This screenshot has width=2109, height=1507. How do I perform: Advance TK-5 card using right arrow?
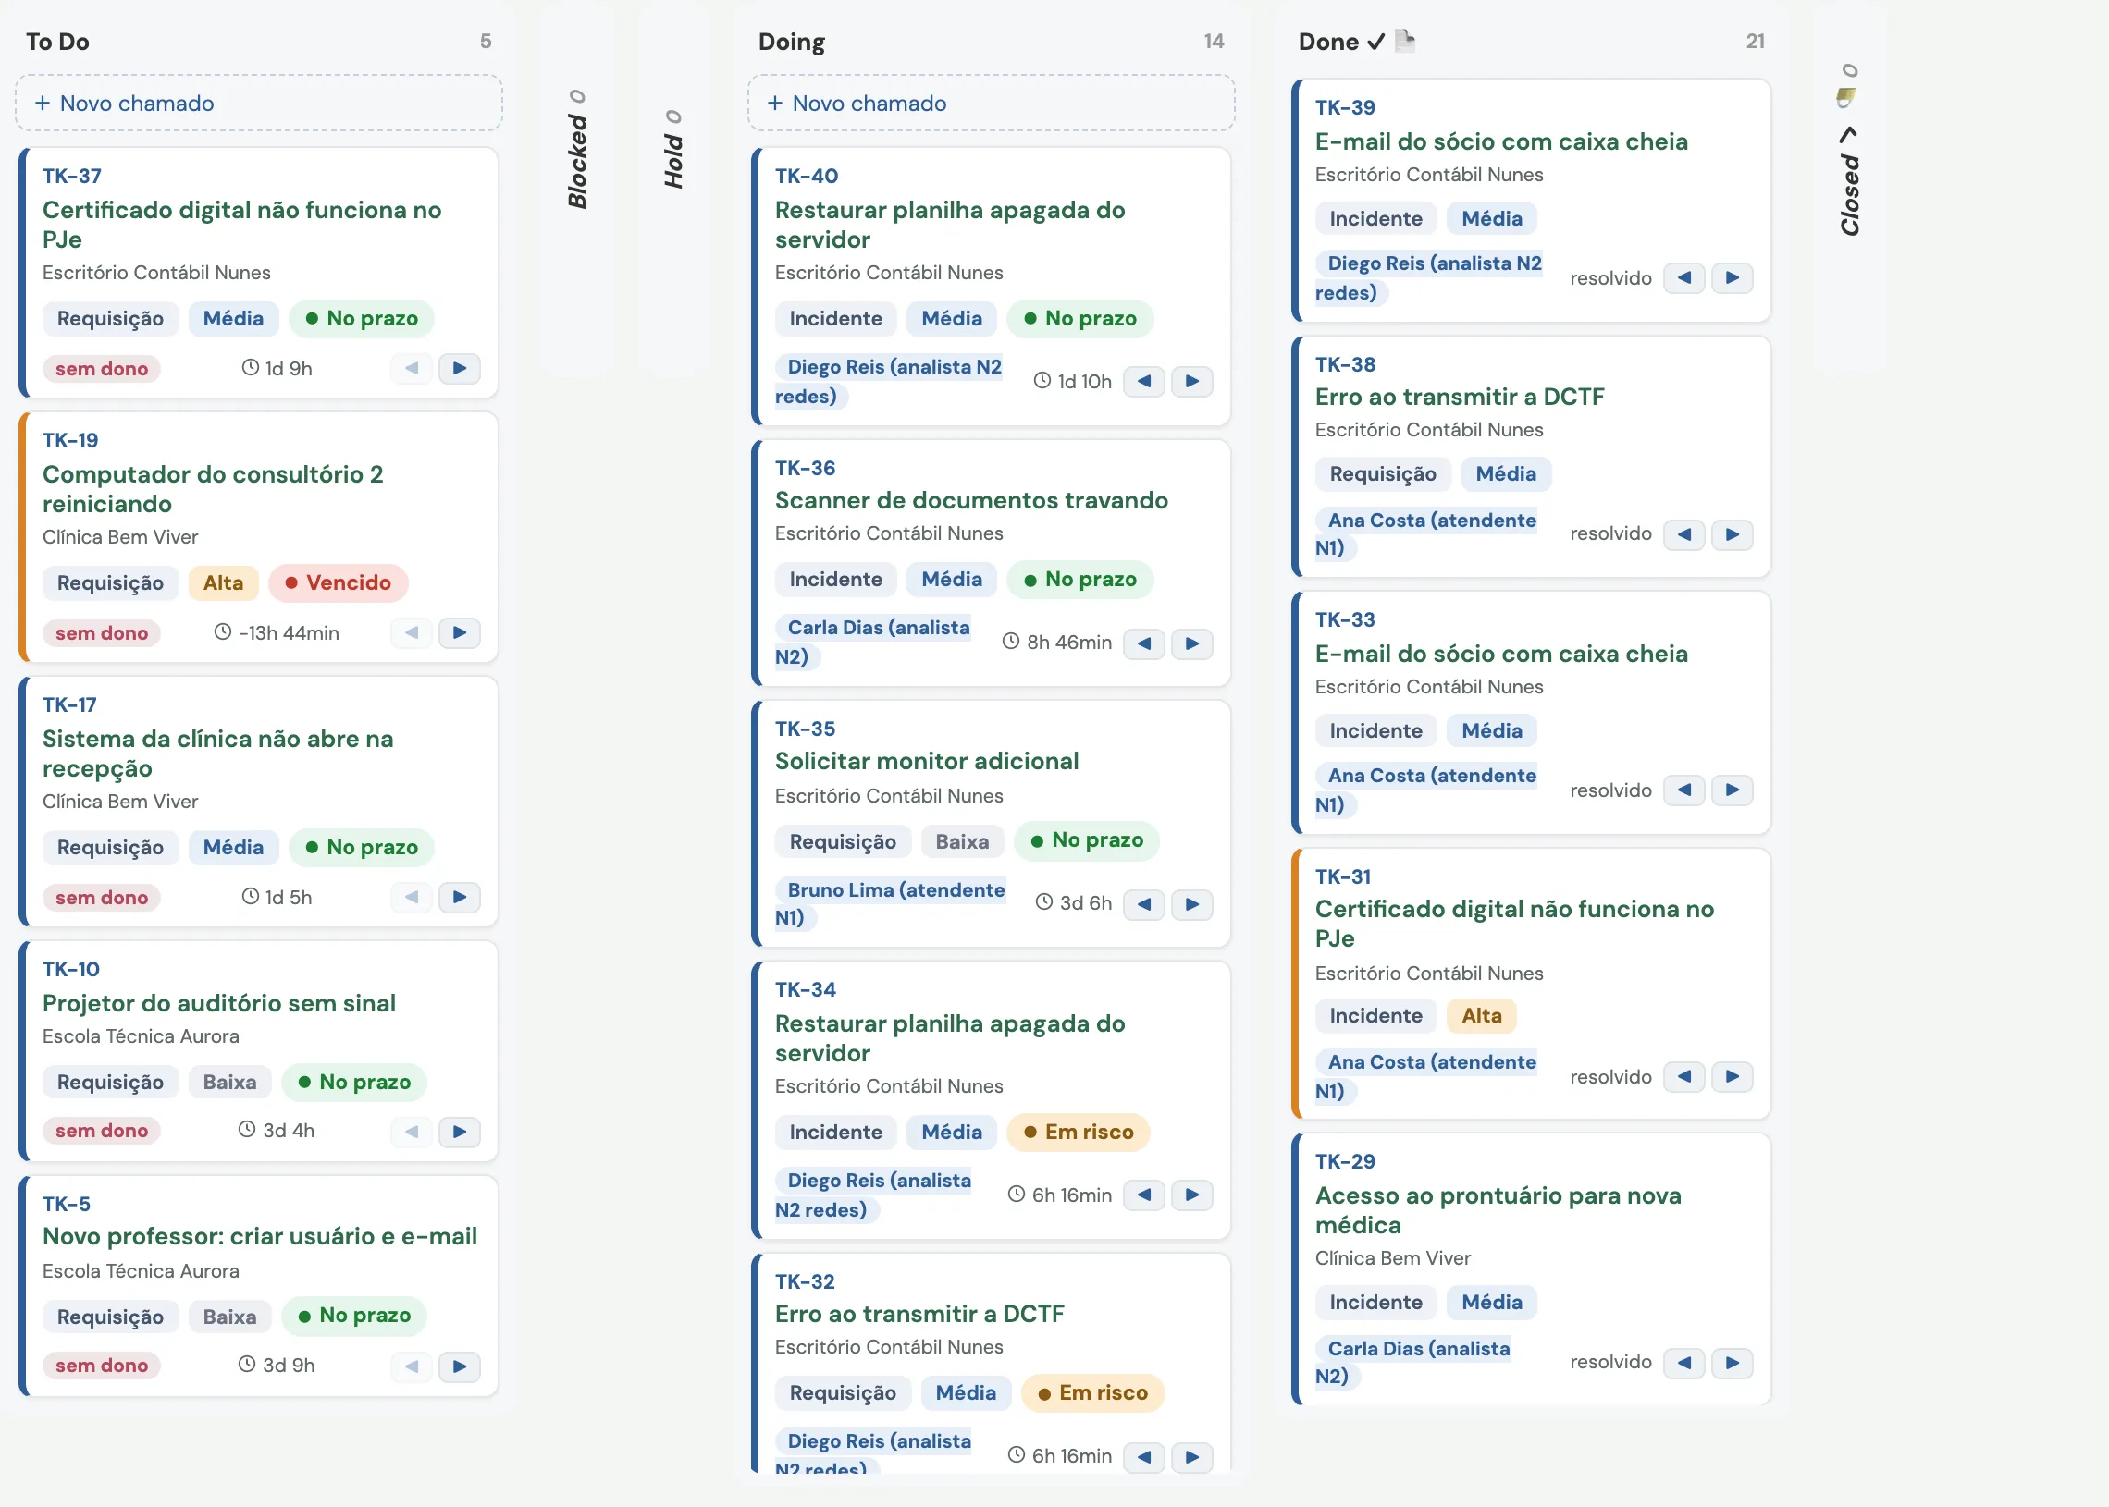(460, 1366)
